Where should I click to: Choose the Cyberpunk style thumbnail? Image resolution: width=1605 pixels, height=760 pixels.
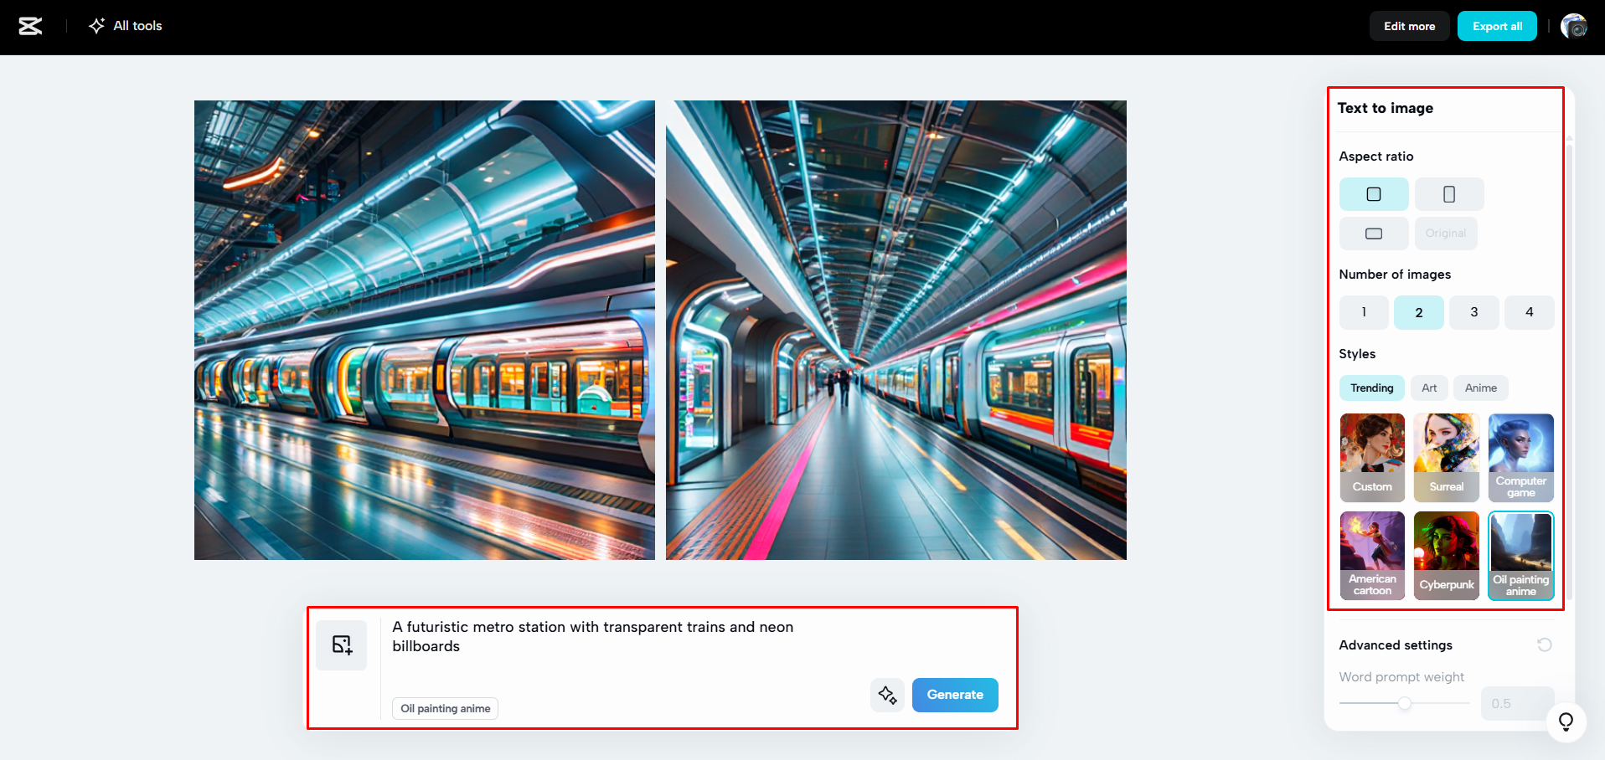coord(1447,556)
